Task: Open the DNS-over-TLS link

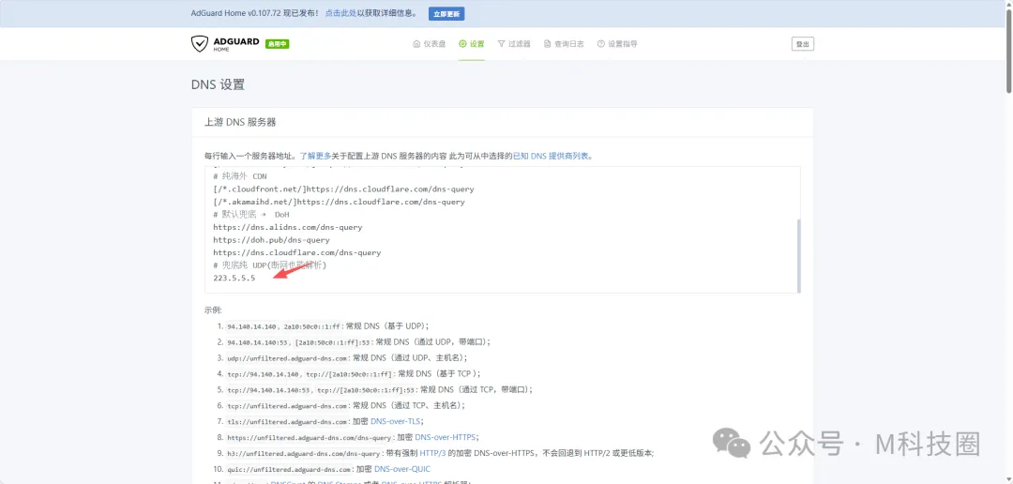Action: pos(396,421)
